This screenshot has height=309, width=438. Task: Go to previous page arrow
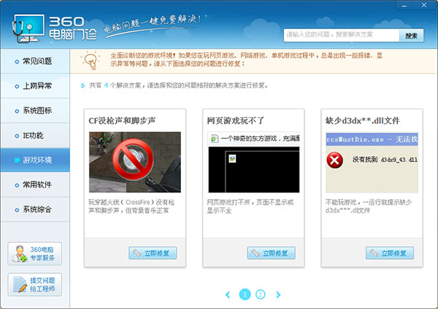tap(228, 294)
